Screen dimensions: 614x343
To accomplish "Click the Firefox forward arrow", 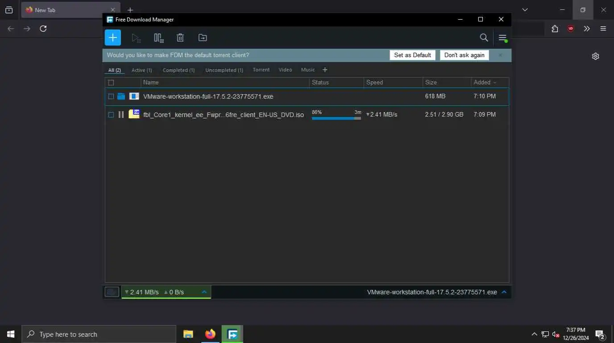I will pyautogui.click(x=27, y=29).
